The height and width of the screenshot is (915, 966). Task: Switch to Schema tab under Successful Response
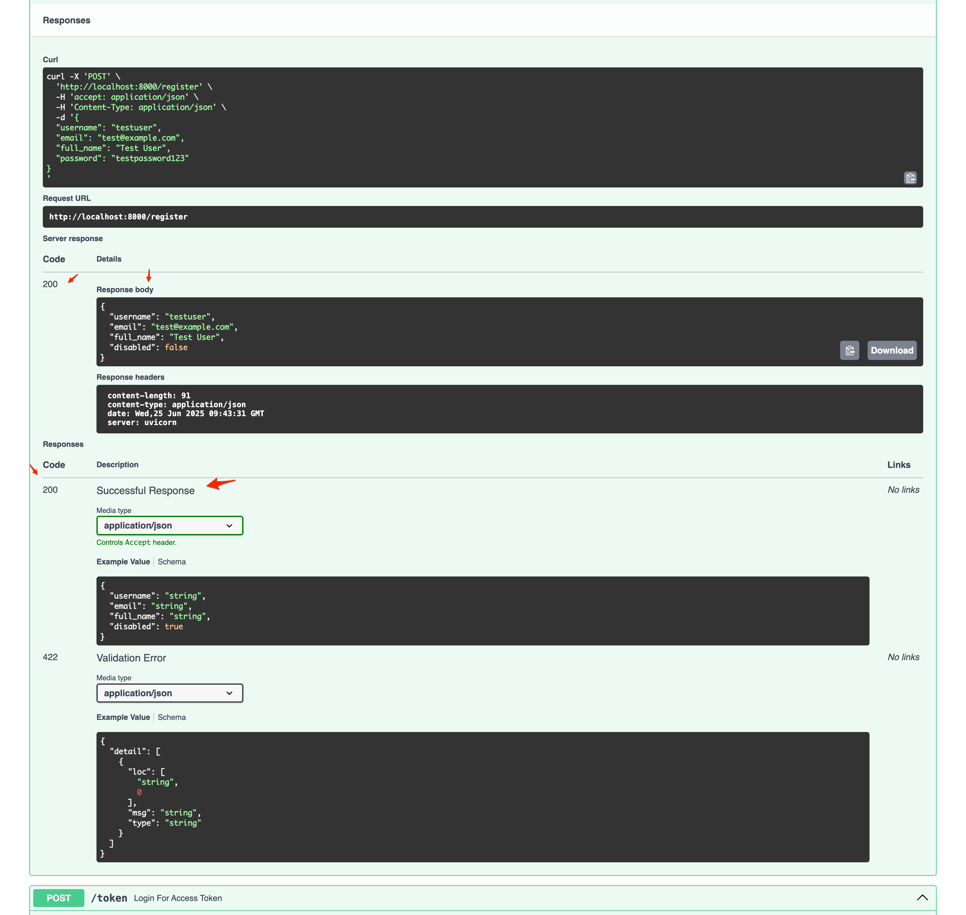(x=171, y=561)
